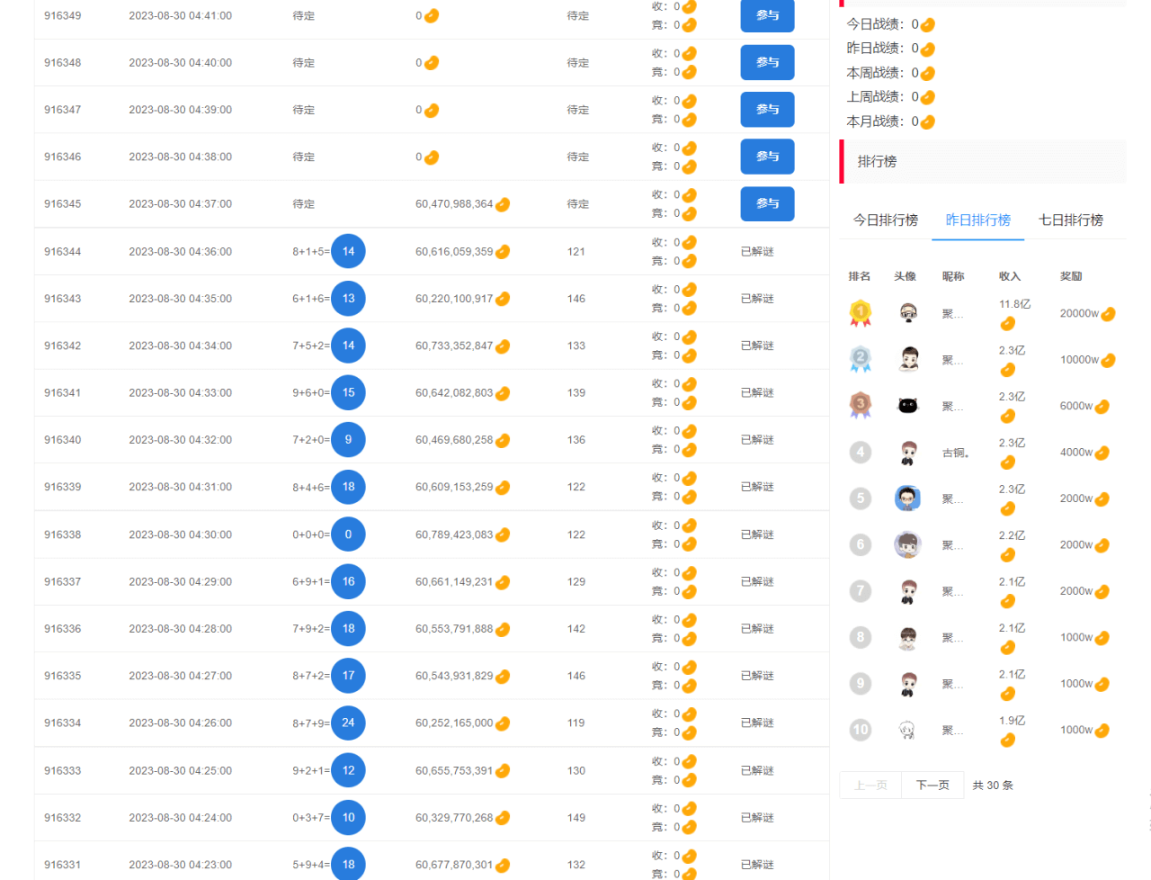Click the silver second-place medal icon
The width and height of the screenshot is (1151, 880).
(861, 359)
